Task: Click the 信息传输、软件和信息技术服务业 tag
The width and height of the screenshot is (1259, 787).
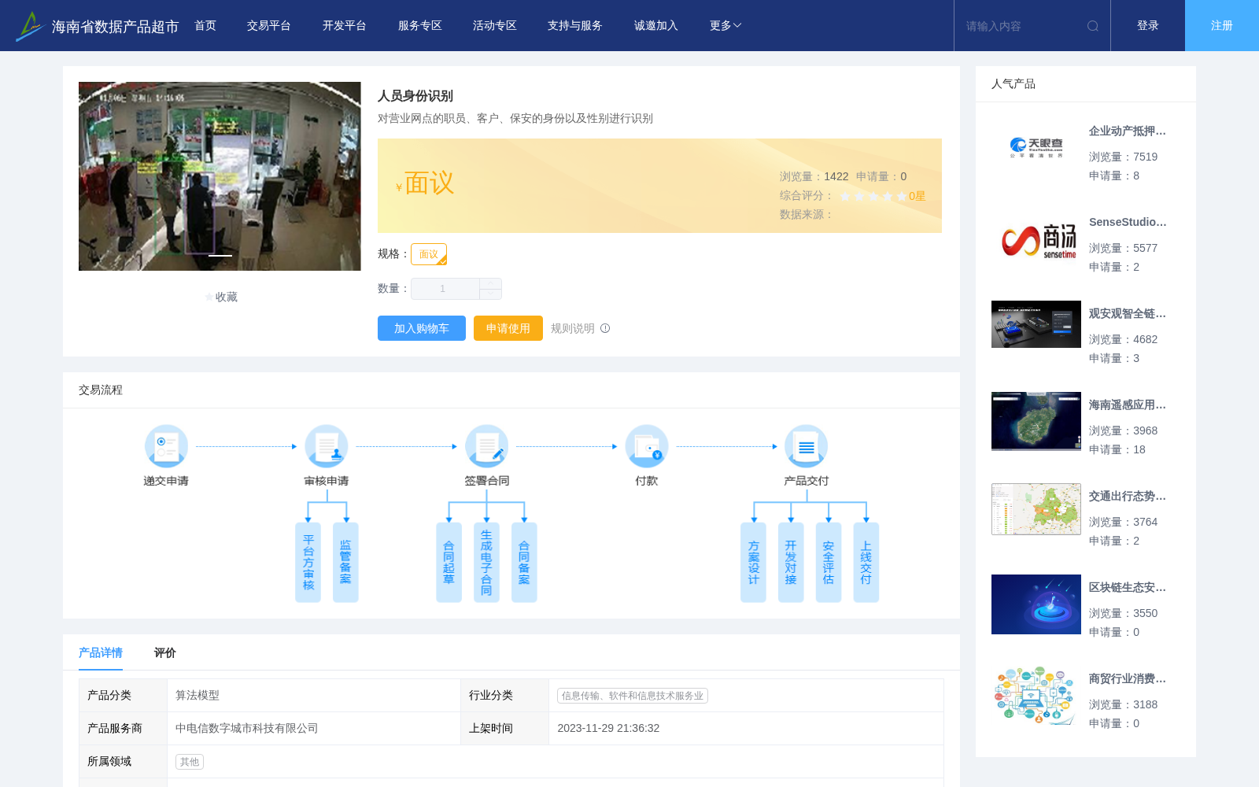Action: [x=633, y=696]
